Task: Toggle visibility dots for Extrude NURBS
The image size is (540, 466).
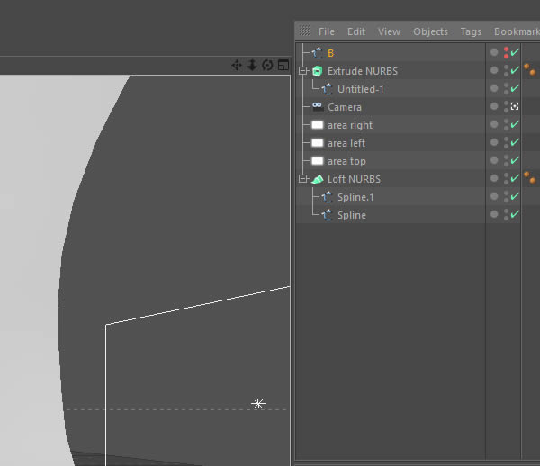Action: click(506, 70)
